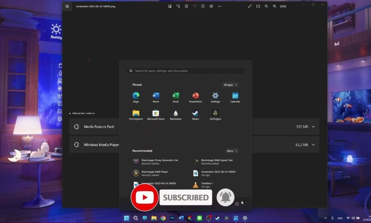The width and height of the screenshot is (371, 223).
Task: Click the Edge icon in pinned apps
Action: coord(136,96)
